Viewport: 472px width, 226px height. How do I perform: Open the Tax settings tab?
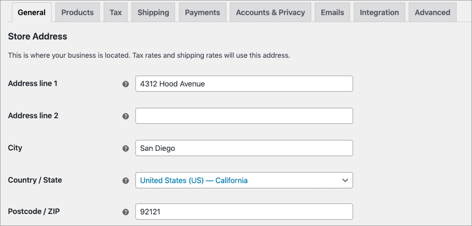[115, 13]
